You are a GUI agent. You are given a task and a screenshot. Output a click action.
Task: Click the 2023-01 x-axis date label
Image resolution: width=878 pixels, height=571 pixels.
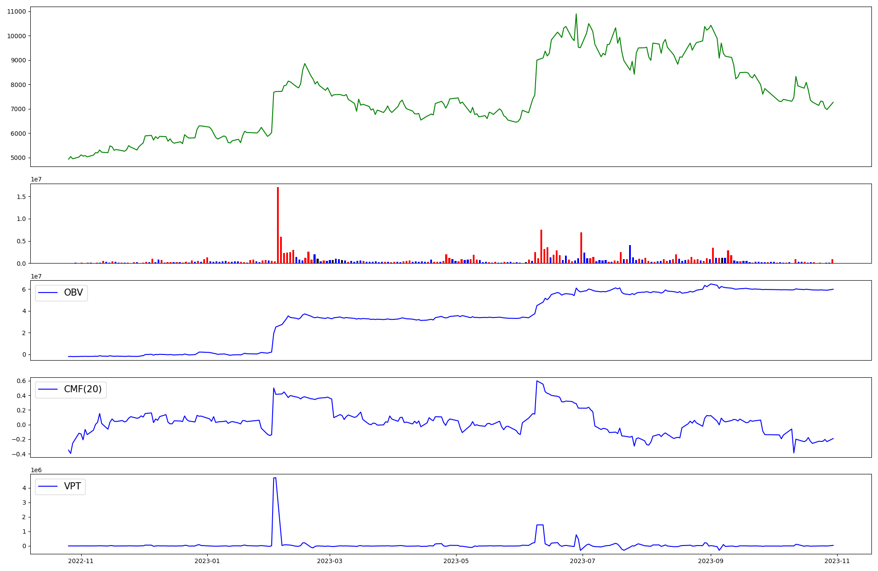pos(207,561)
